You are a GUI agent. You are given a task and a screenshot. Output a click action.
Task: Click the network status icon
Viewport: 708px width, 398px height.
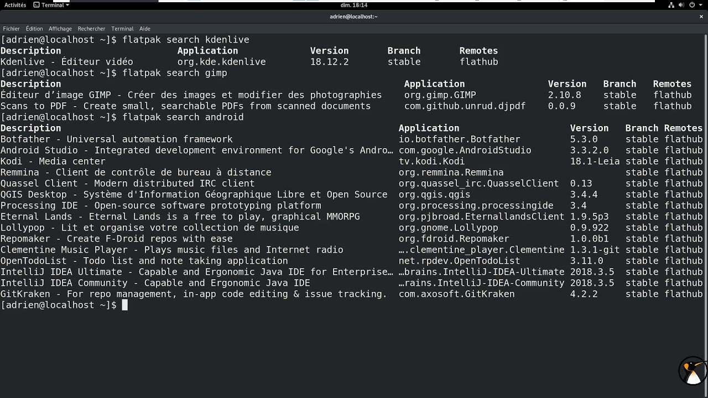[x=671, y=5]
